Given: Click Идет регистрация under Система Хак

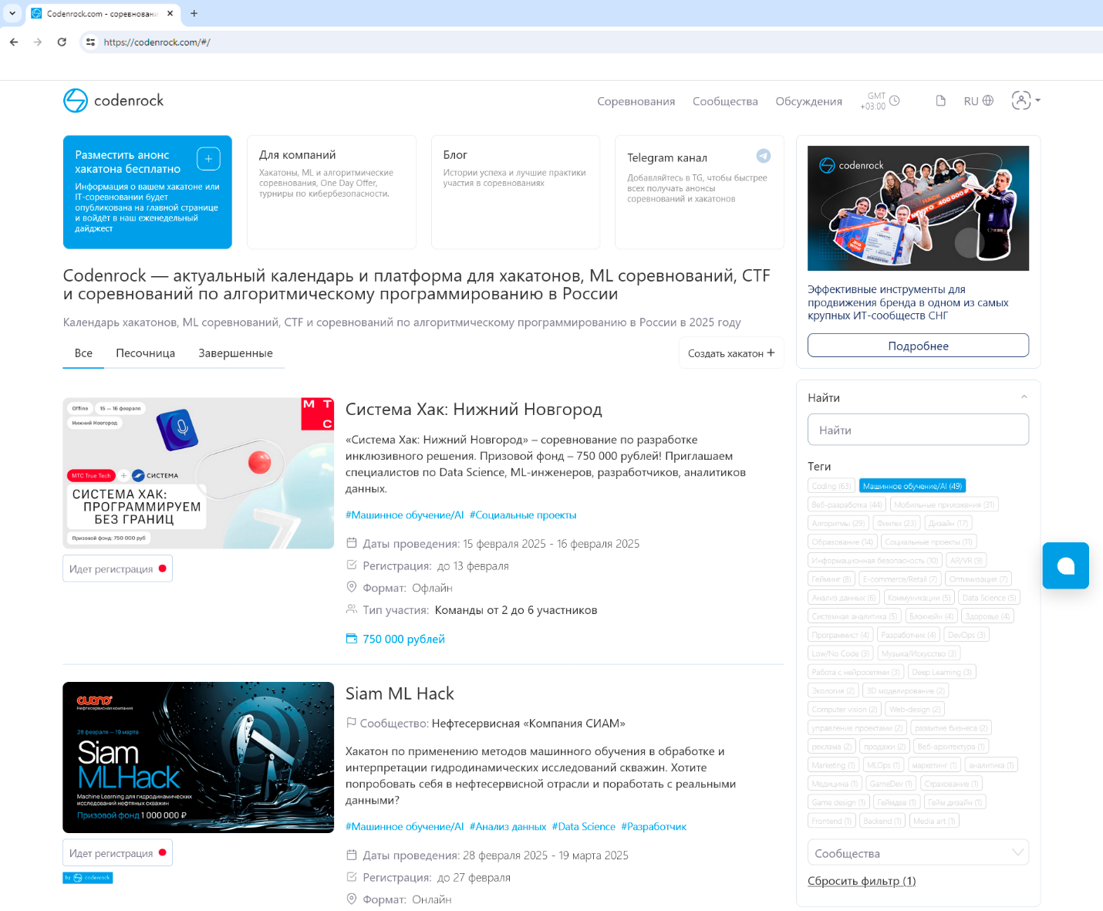Looking at the screenshot, I should coord(117,569).
